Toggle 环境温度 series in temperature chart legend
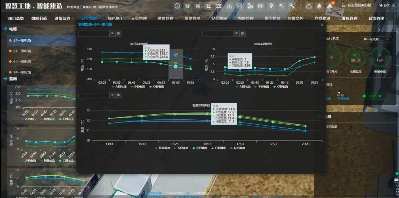Image resolution: width=399 pixels, height=198 pixels. (162, 148)
